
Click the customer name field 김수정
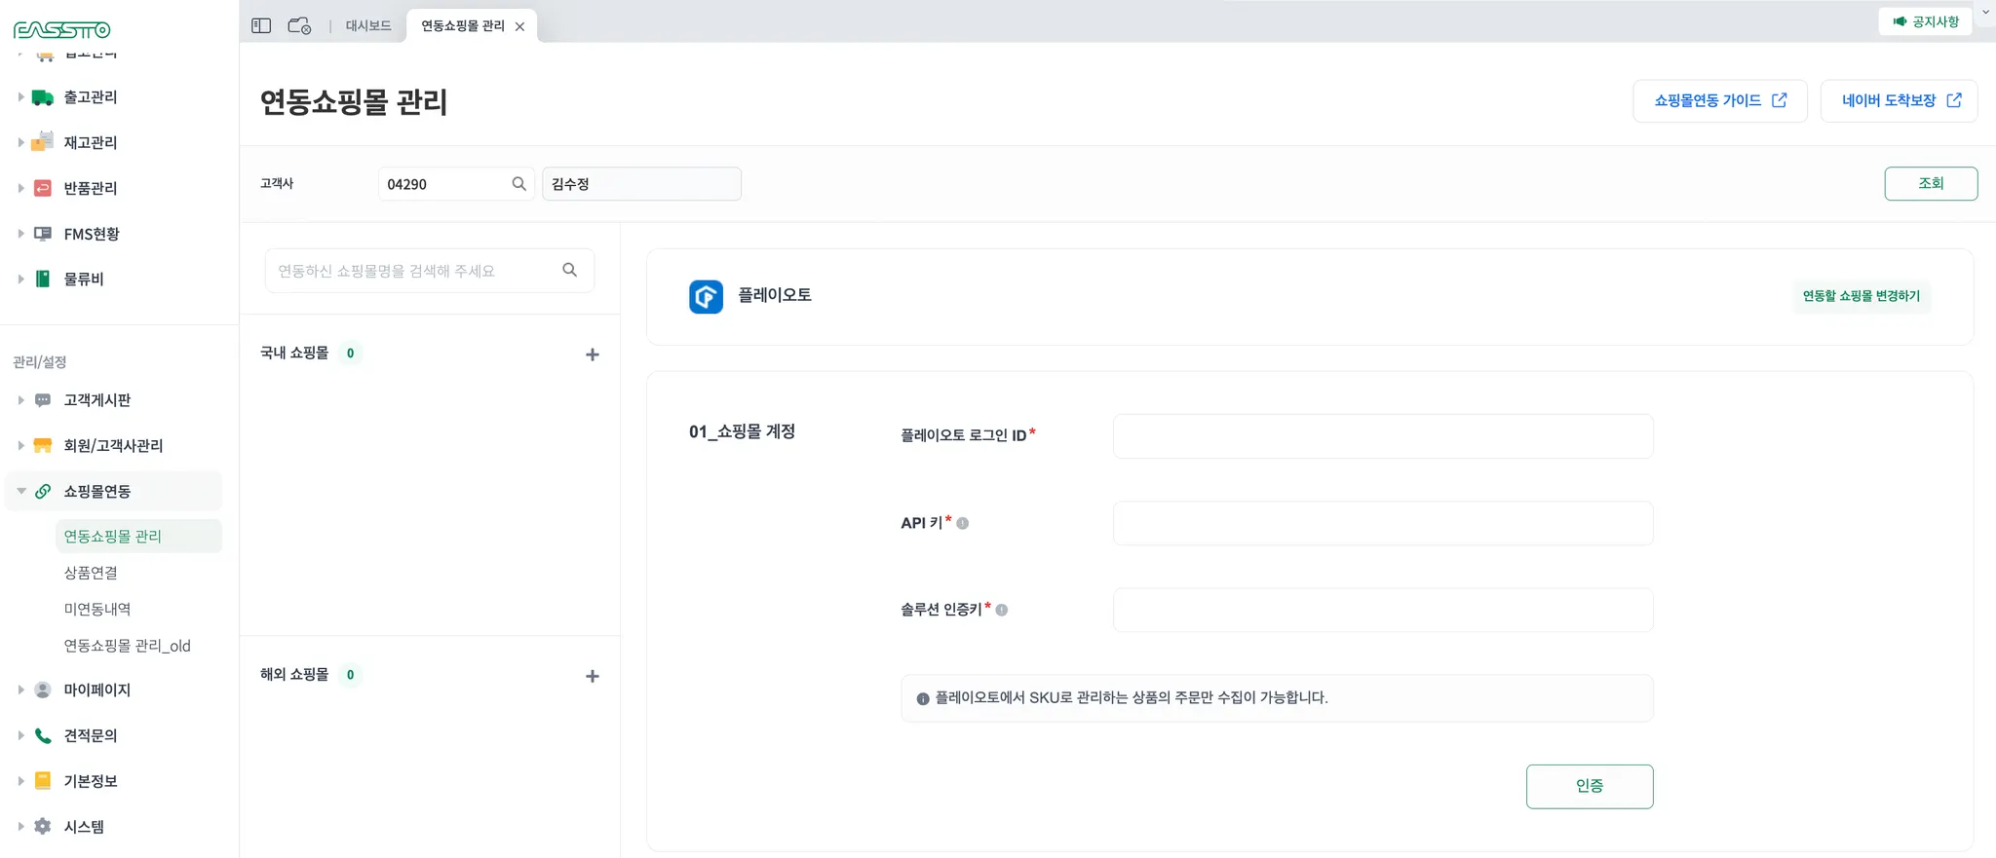coord(641,183)
